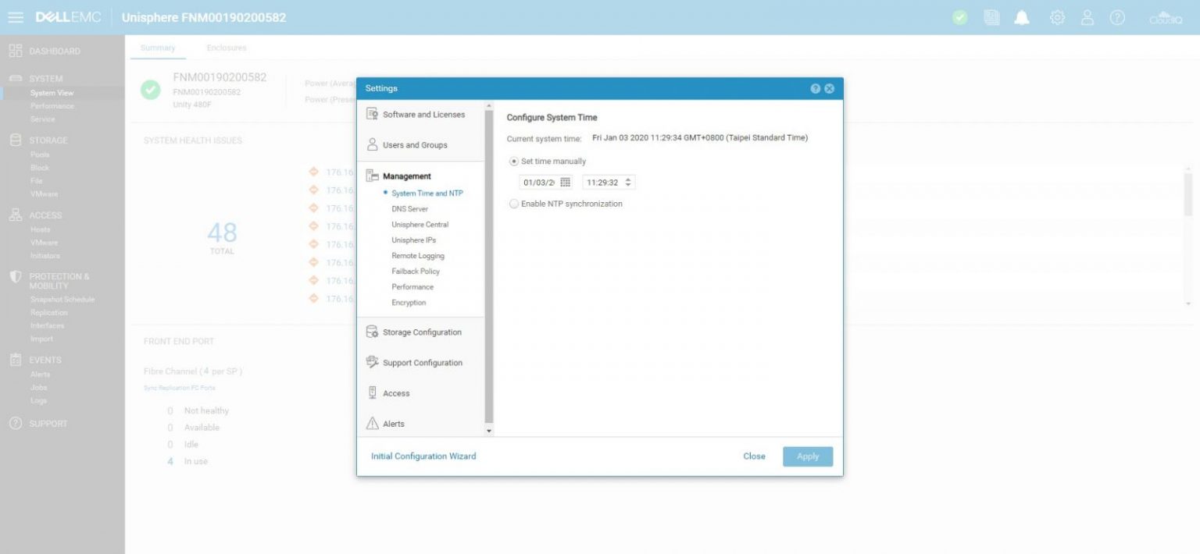Screen dimensions: 1200x554
Task: Open the Remote Logging settings page
Action: point(418,256)
